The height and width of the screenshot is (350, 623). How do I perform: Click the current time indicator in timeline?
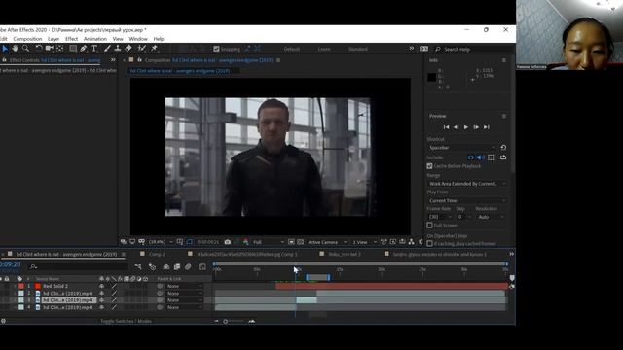(x=296, y=269)
